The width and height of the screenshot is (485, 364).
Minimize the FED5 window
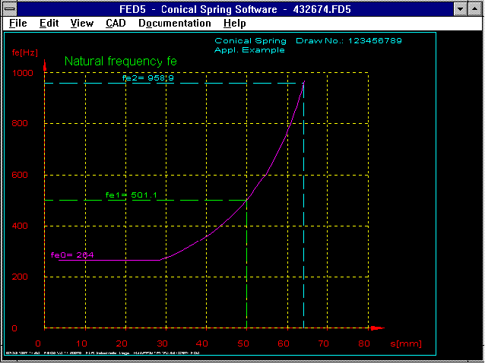coord(461,8)
